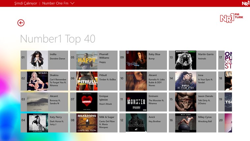Open chart entry number 20
Screen dimensions: 250x141
coord(225,123)
